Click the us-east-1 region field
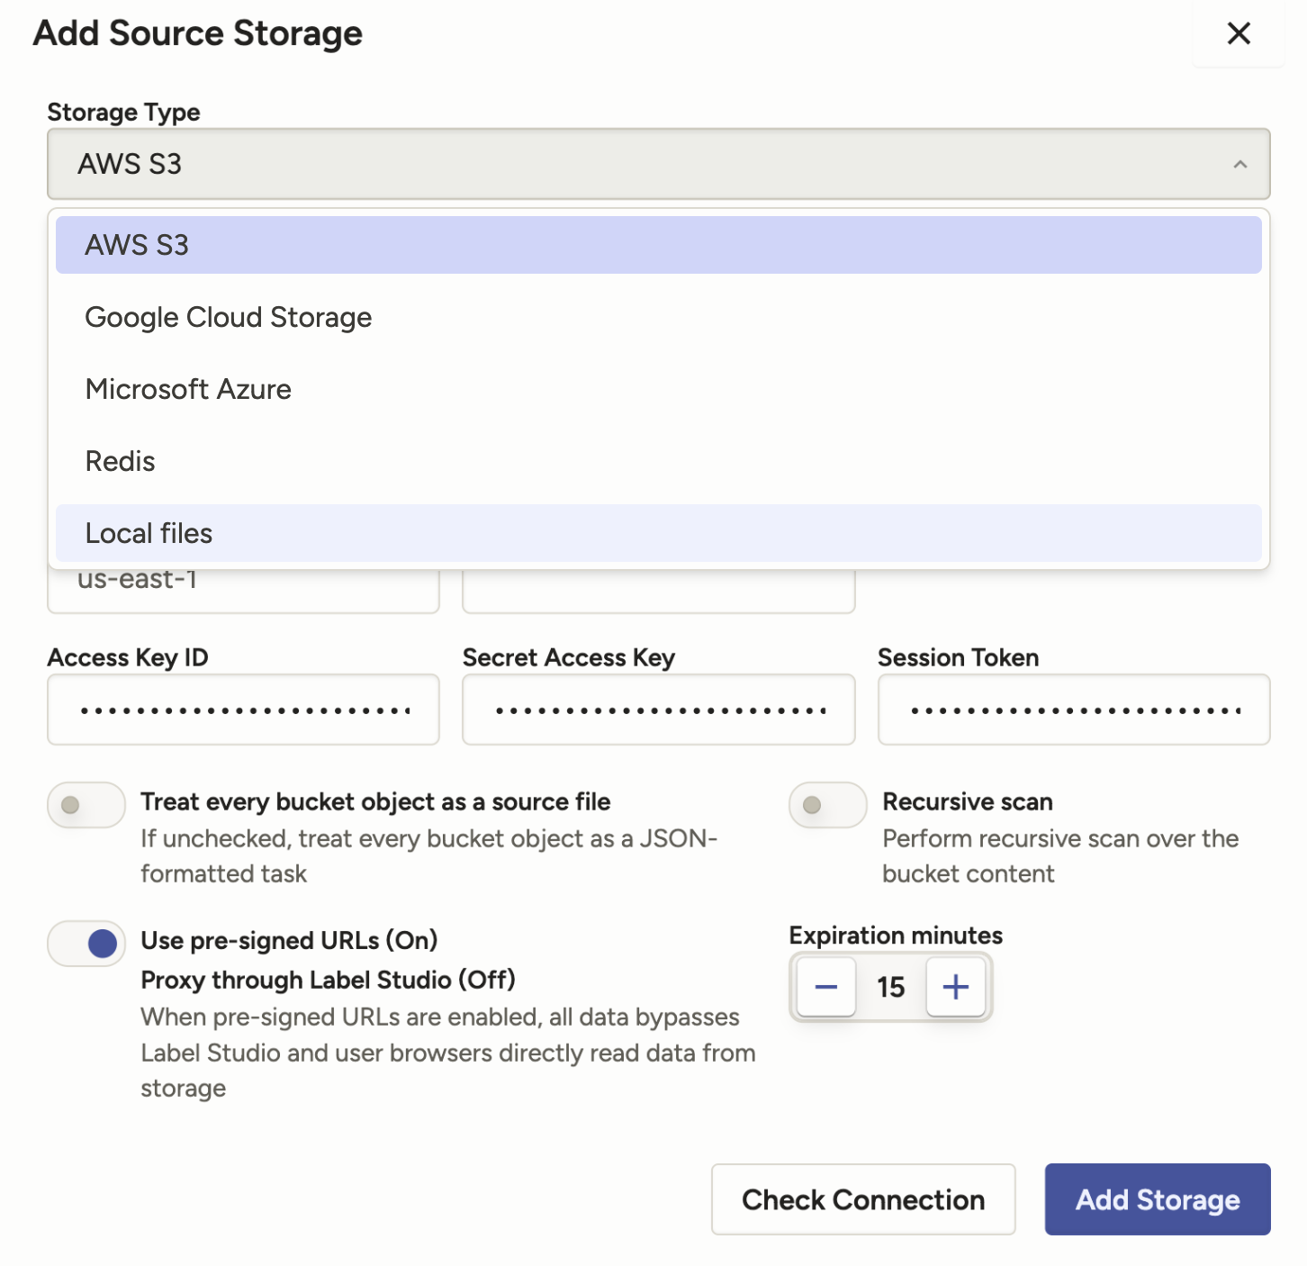This screenshot has height=1266, width=1307. coord(243,591)
